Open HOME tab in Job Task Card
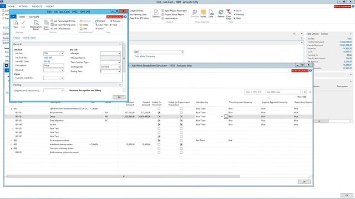This screenshot has width=355, height=199. click(22, 17)
